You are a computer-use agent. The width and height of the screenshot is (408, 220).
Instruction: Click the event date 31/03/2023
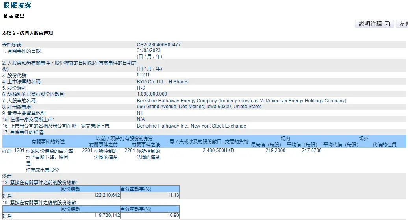pos(148,50)
